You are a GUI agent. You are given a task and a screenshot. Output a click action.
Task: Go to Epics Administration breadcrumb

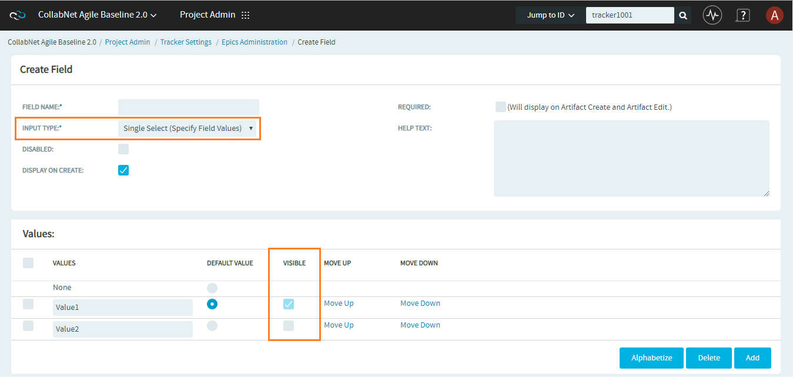click(x=255, y=42)
